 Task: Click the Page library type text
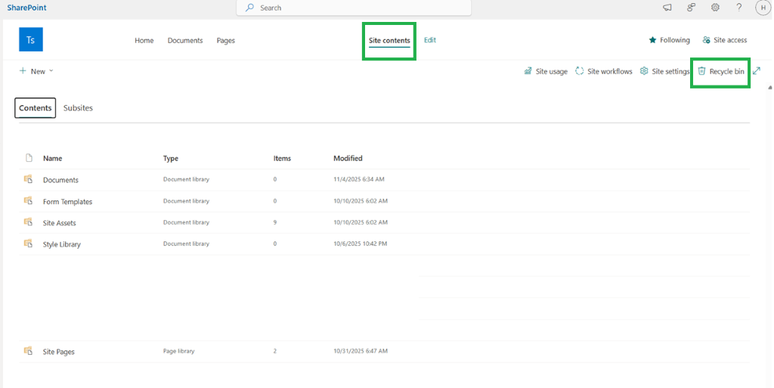[178, 351]
